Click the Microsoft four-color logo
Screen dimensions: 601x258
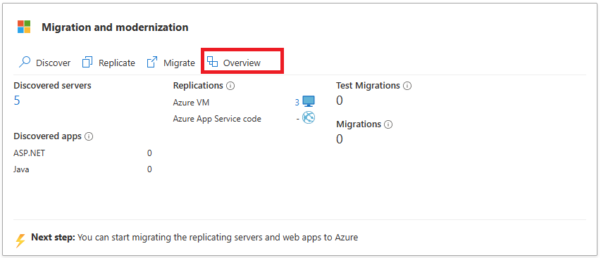[24, 27]
